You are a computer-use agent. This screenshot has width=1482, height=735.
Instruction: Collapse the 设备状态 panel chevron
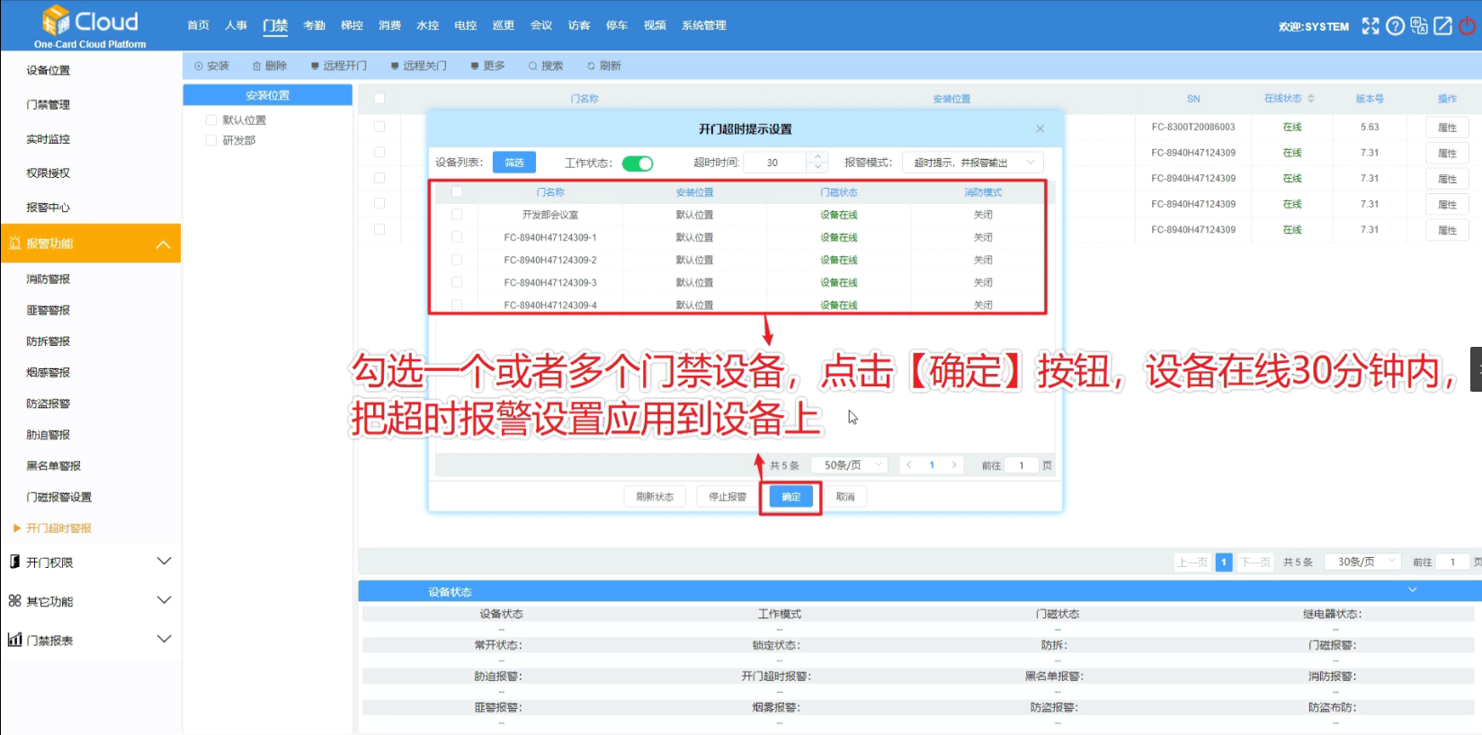click(x=1412, y=590)
